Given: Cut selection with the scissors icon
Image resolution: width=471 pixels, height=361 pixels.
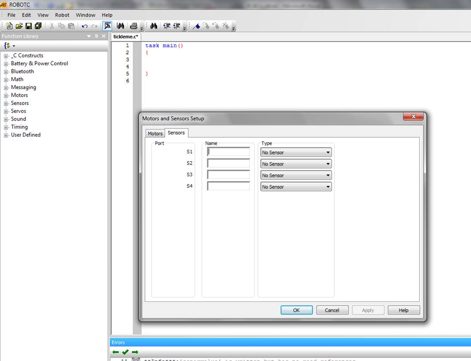Looking at the screenshot, I should 52,26.
